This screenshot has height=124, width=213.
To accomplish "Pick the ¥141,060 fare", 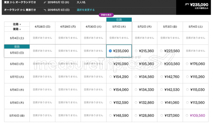I will (162, 103).
